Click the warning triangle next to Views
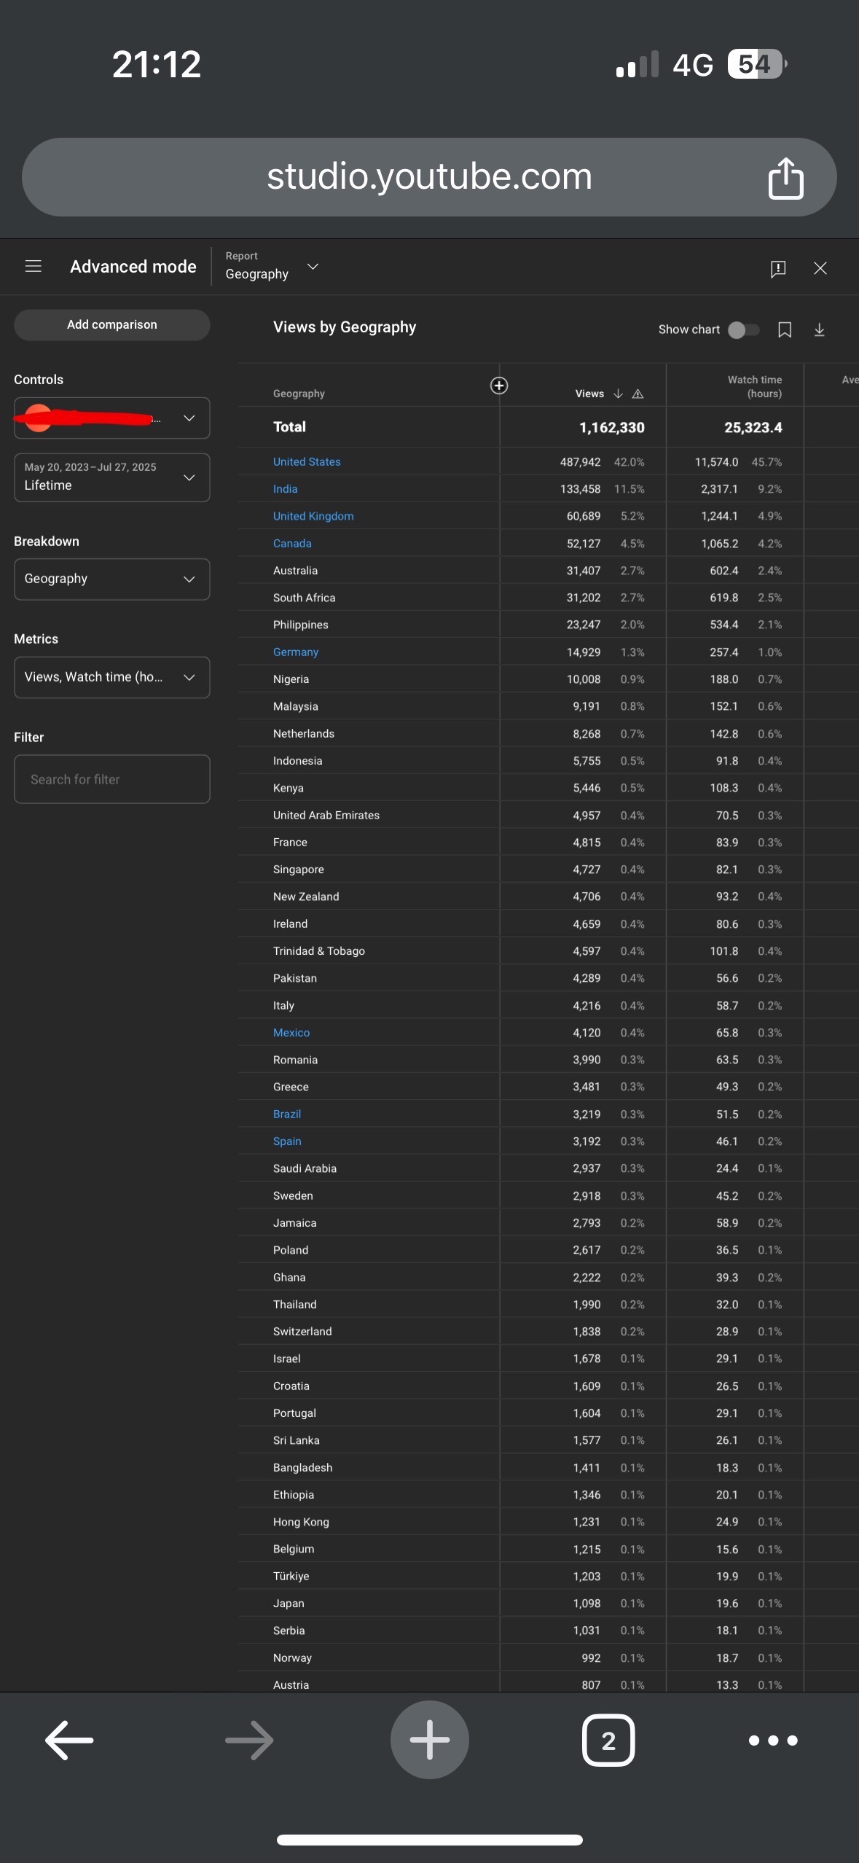 (x=638, y=394)
